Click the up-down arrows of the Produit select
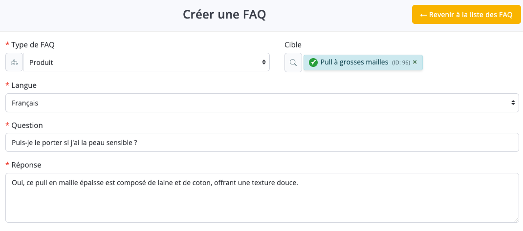This screenshot has height=231, width=523. click(264, 63)
